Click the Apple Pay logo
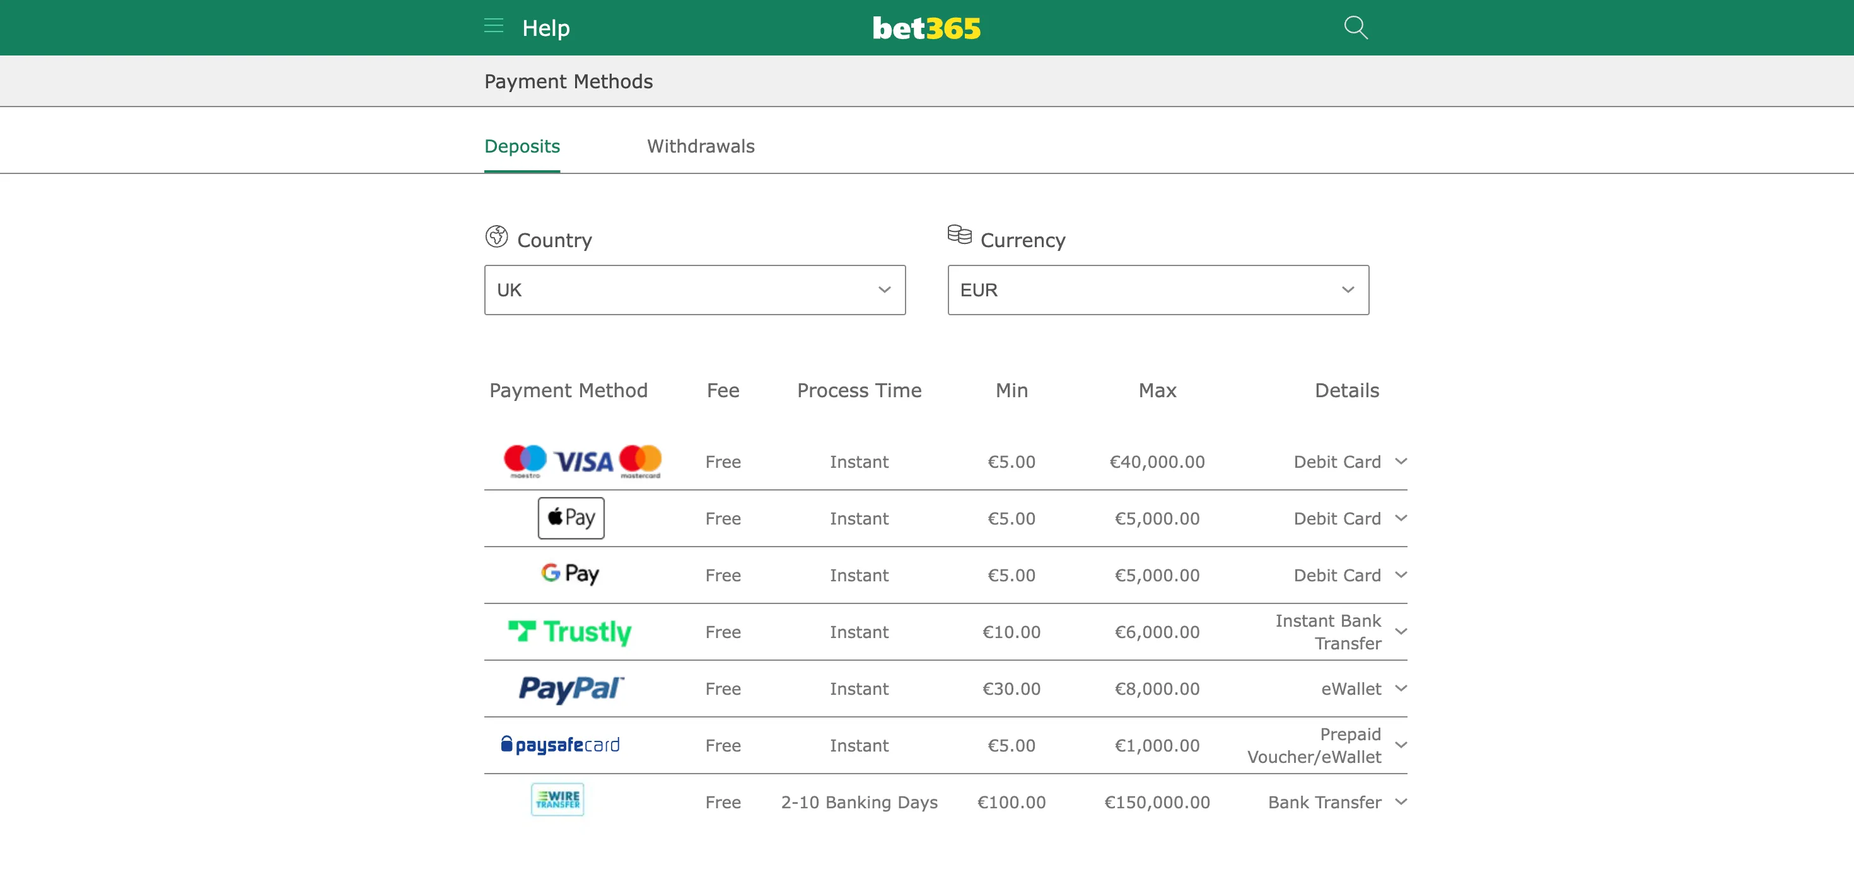The image size is (1854, 889). 571,518
